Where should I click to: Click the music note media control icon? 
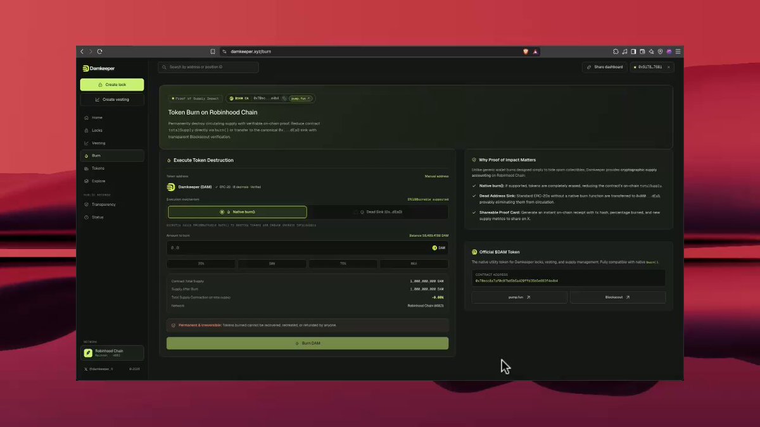point(624,51)
